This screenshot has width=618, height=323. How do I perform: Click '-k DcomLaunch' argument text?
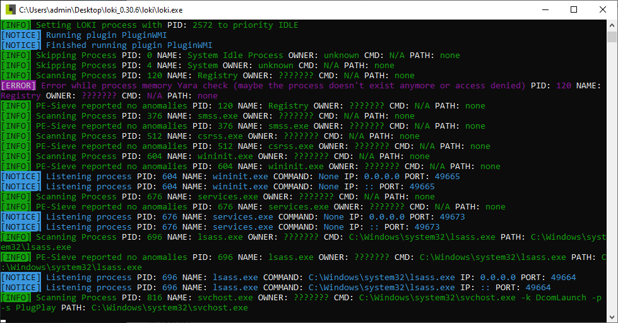(x=554, y=298)
